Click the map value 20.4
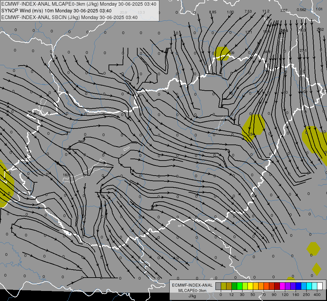The image size is (327, 301). click(x=284, y=31)
